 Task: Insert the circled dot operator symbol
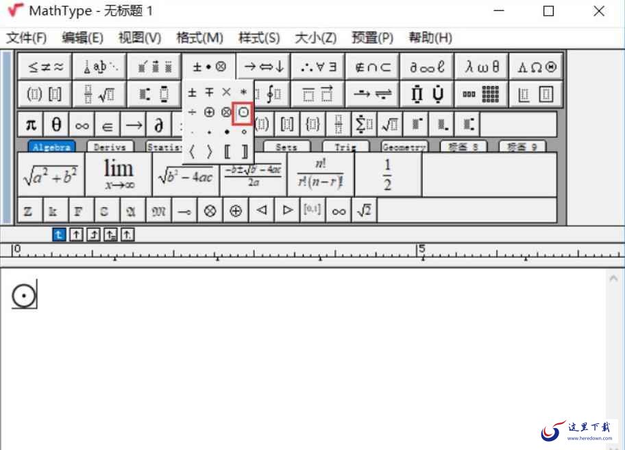(x=243, y=113)
